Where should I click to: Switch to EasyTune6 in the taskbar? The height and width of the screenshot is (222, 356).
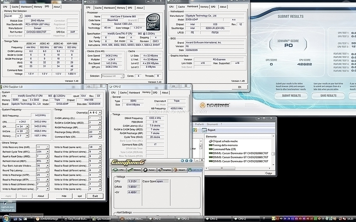coord(75,219)
